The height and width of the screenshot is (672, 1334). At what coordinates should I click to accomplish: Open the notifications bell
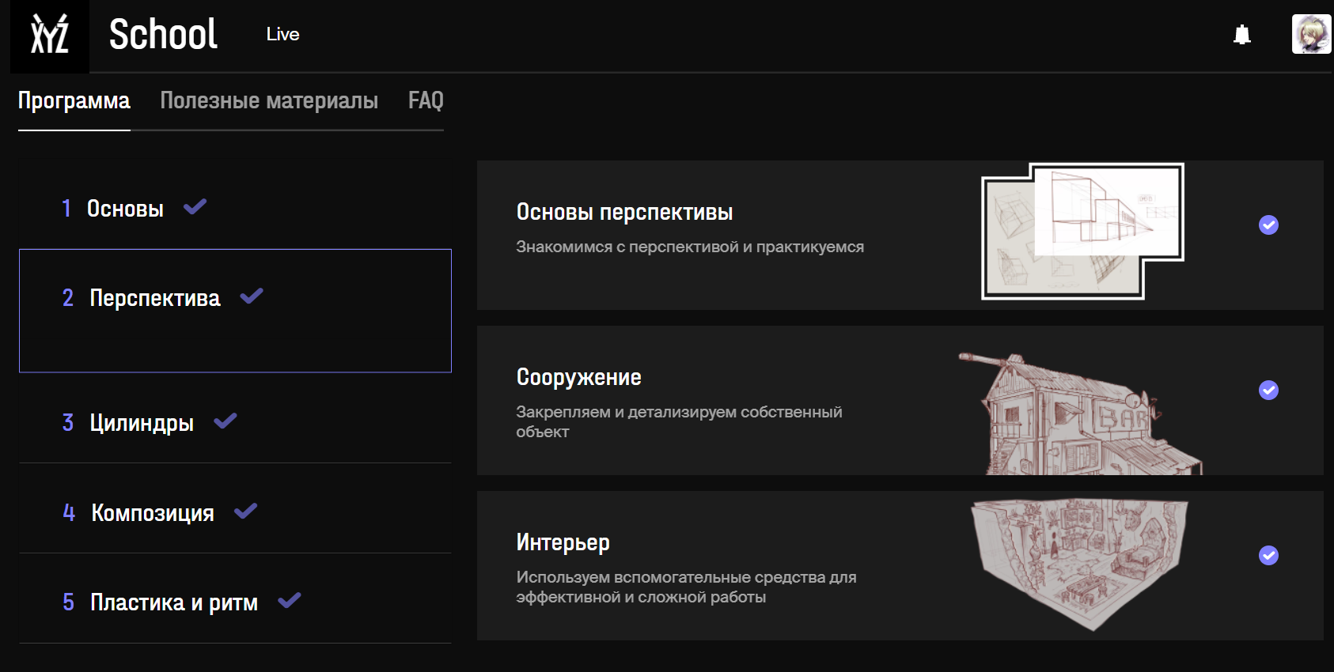[1241, 35]
